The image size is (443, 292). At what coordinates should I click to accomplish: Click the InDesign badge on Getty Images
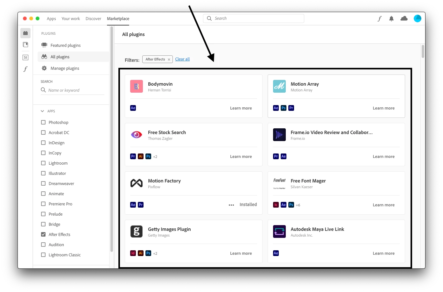tap(133, 253)
